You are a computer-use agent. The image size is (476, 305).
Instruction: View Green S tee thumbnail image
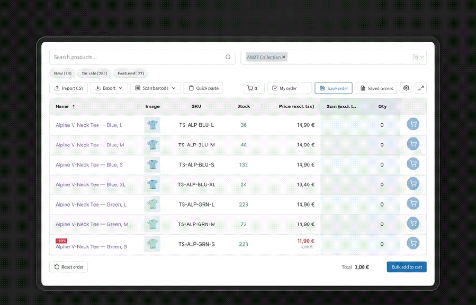(152, 244)
